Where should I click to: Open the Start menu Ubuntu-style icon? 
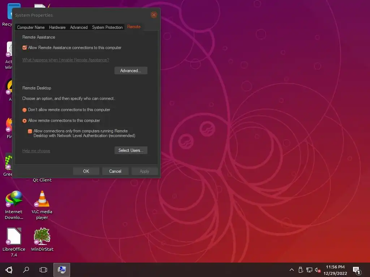(9, 270)
